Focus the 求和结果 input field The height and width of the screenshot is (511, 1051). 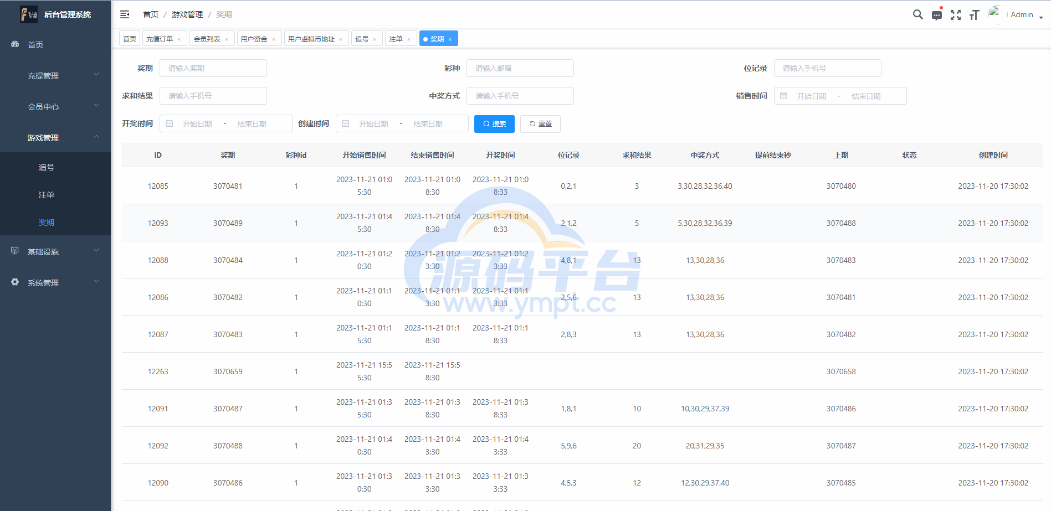[213, 96]
